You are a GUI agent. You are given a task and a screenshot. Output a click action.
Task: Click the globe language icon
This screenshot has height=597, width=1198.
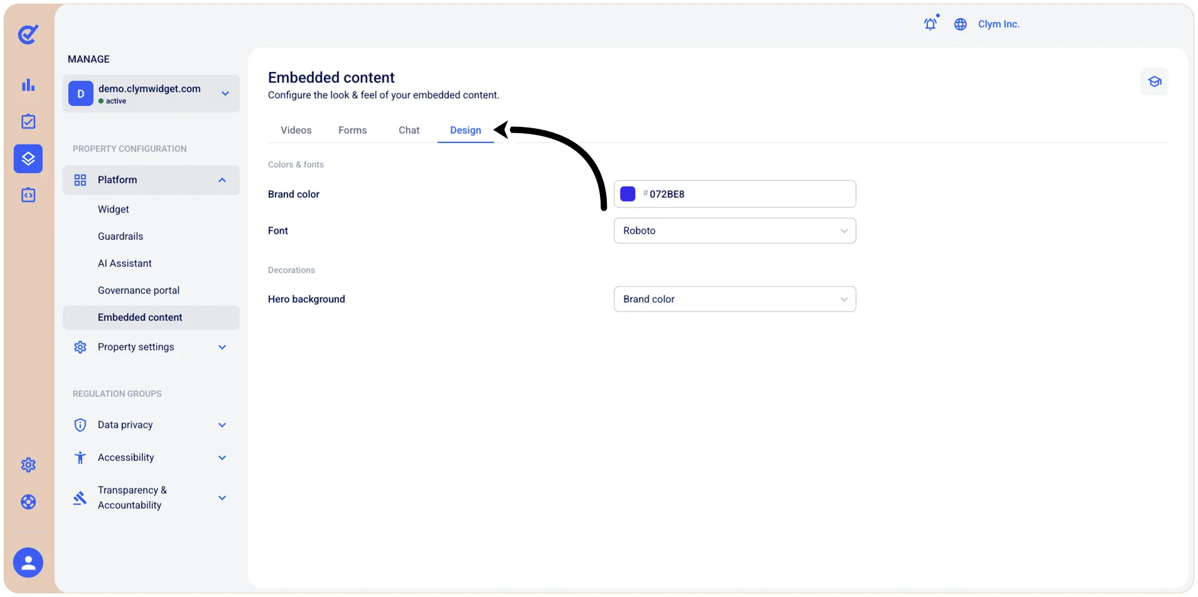pos(961,24)
